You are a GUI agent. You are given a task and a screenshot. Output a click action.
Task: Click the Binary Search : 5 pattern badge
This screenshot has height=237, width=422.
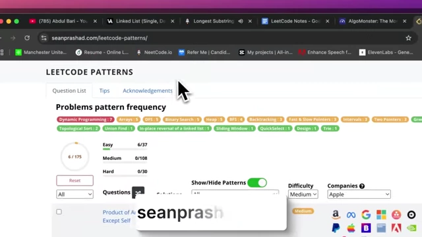182,119
